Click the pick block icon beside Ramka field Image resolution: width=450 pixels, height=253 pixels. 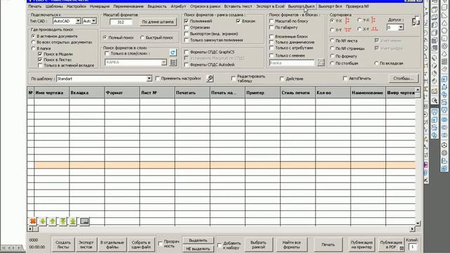[321, 63]
